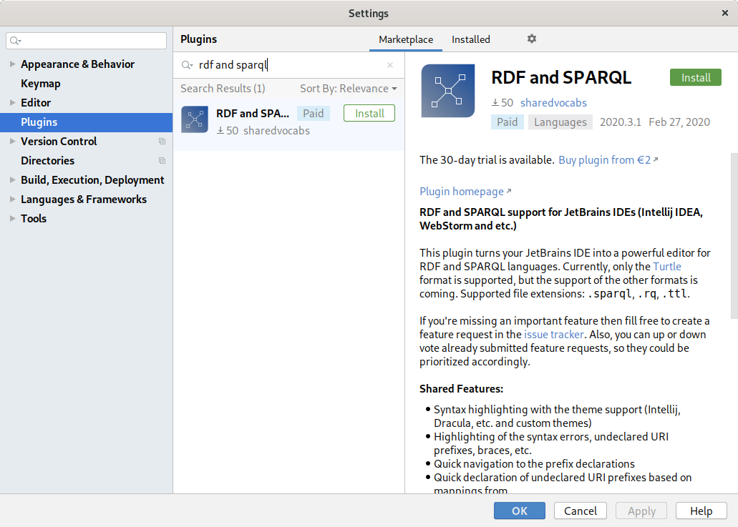The image size is (738, 527).
Task: Confirm settings with the OK button
Action: click(520, 511)
